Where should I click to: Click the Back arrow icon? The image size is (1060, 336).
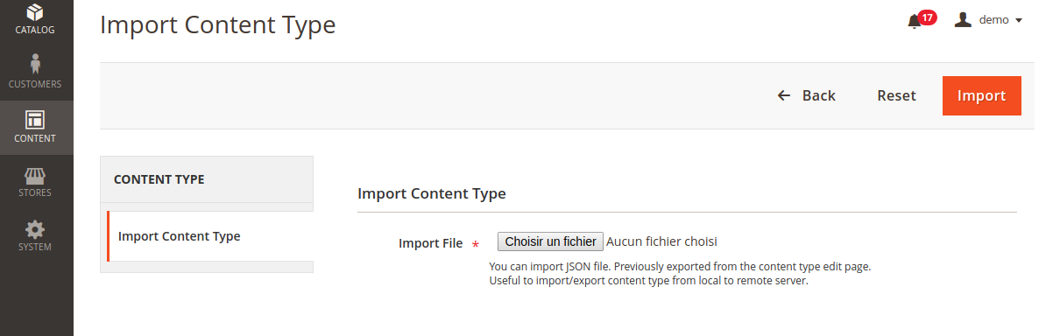[784, 95]
